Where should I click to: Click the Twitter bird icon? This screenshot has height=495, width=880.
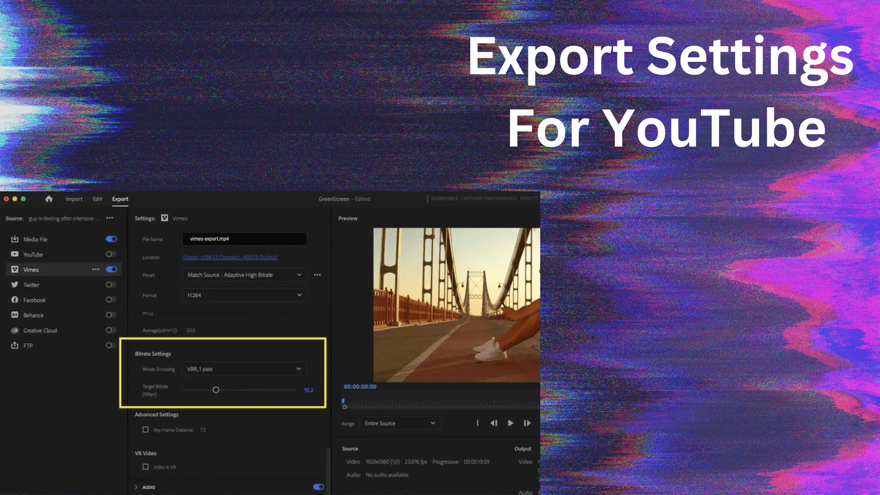(15, 285)
